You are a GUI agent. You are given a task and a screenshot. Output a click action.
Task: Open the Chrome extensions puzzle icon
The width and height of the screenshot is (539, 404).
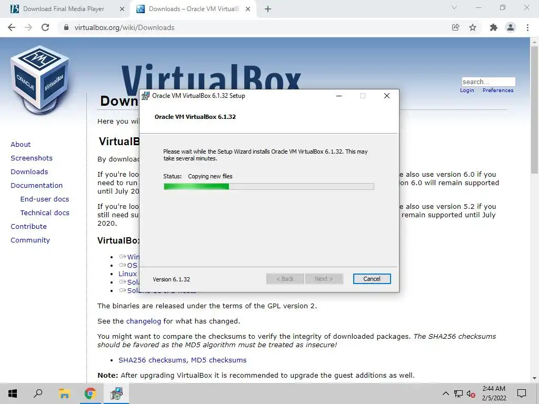pos(493,27)
